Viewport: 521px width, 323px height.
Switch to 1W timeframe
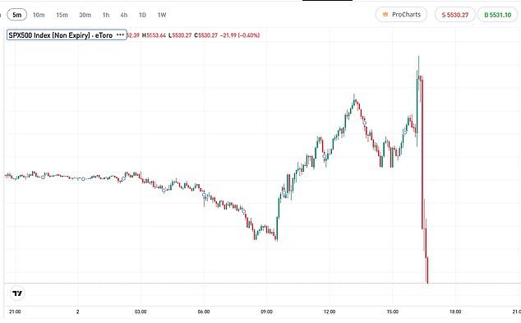point(162,15)
